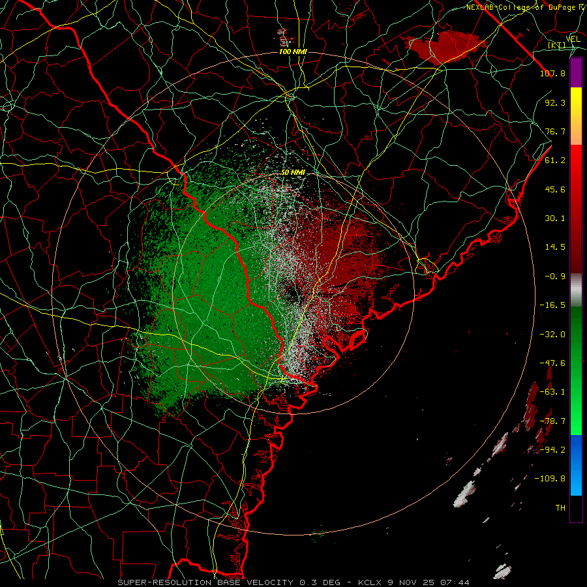The height and width of the screenshot is (587, 587).
Task: Select the 61.2 velocity scale value
Action: tap(555, 160)
